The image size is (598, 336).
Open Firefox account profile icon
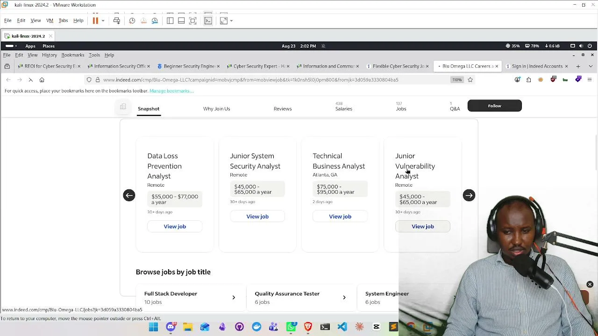tap(517, 80)
